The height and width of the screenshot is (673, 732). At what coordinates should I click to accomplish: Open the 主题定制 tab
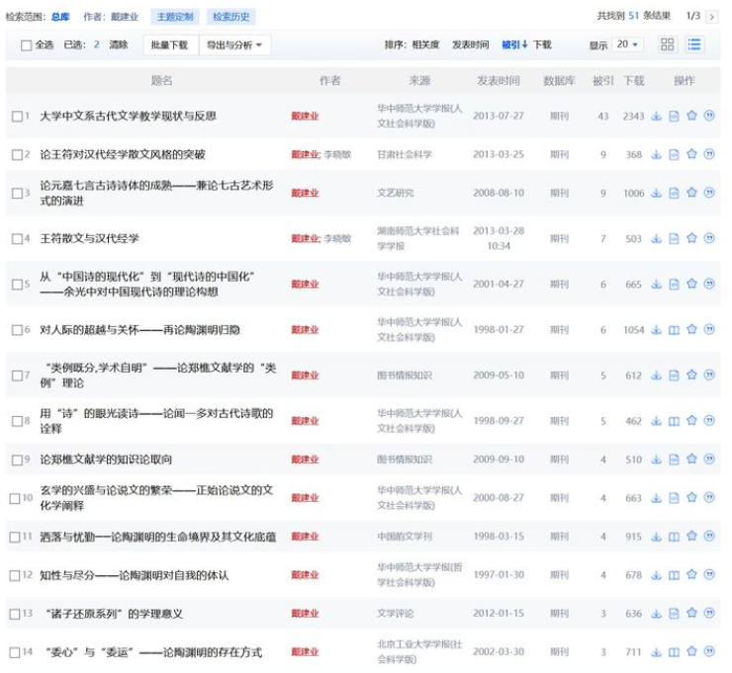pyautogui.click(x=175, y=17)
